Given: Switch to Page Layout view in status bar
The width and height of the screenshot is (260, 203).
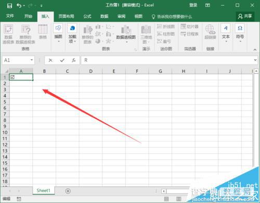Looking at the screenshot, I should [179, 199].
